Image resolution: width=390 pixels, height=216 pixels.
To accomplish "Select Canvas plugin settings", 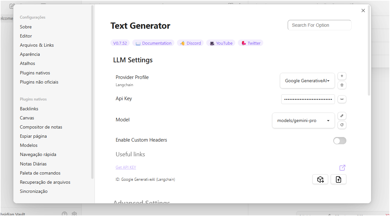I will tap(27, 118).
